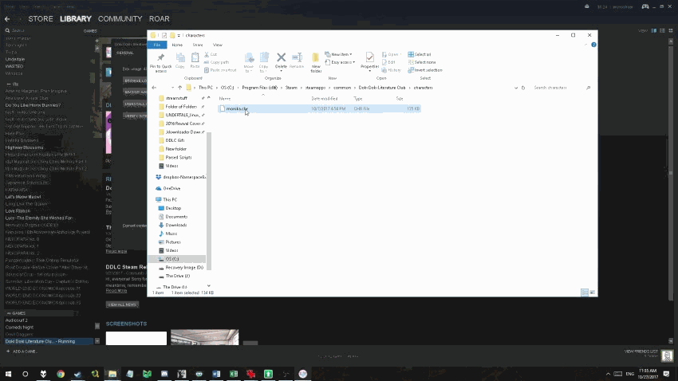Open the Move to dropdown
This screenshot has height=381, width=678.
click(249, 61)
